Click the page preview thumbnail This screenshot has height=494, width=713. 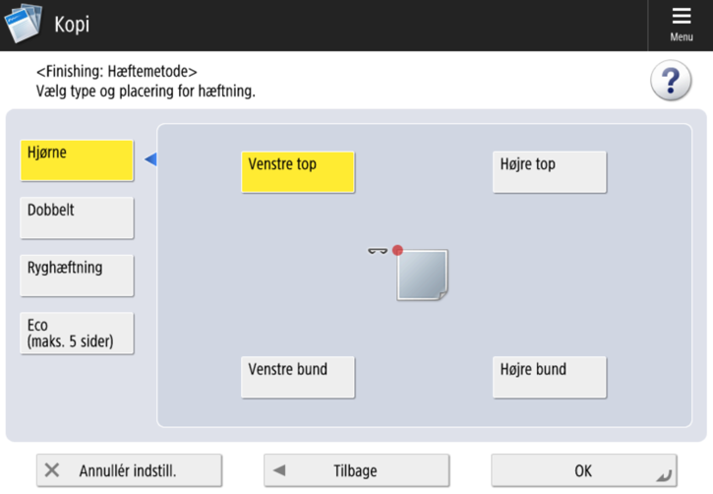point(423,276)
